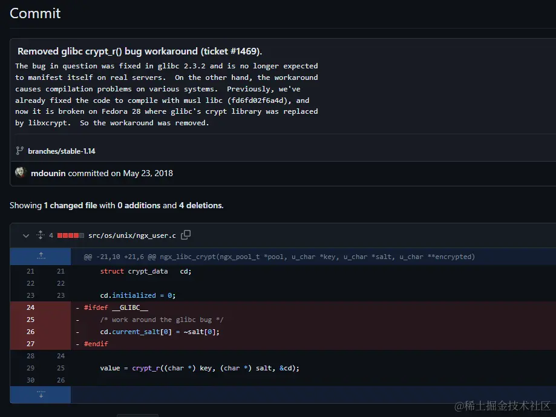556x417 pixels.
Task: Expand hidden lines above line 21
Action: click(x=41, y=256)
